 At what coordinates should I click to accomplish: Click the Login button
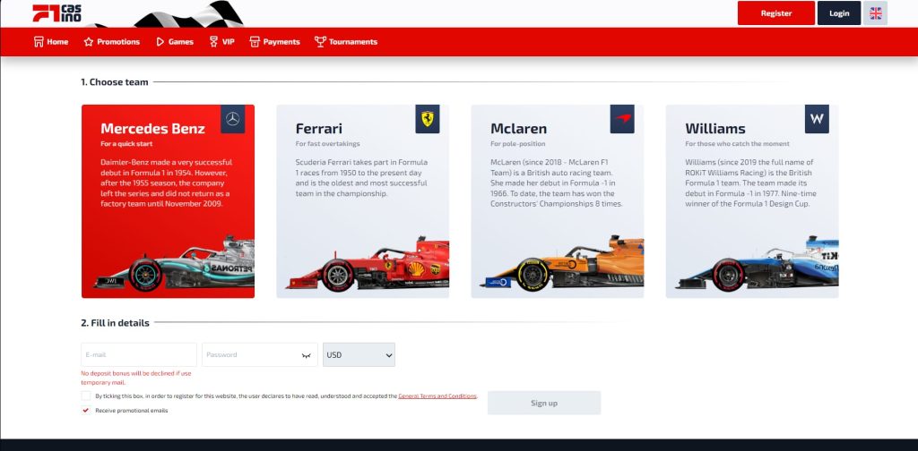pyautogui.click(x=839, y=13)
